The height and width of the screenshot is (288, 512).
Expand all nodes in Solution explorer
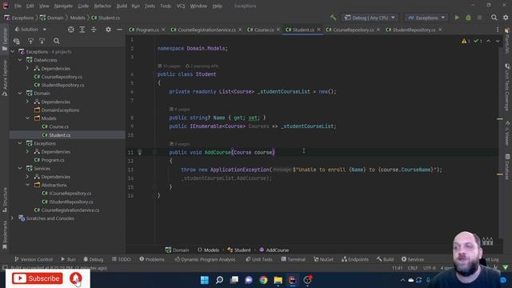[82, 30]
